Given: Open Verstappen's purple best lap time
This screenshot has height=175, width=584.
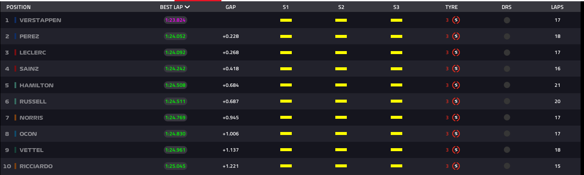Looking at the screenshot, I should point(175,20).
